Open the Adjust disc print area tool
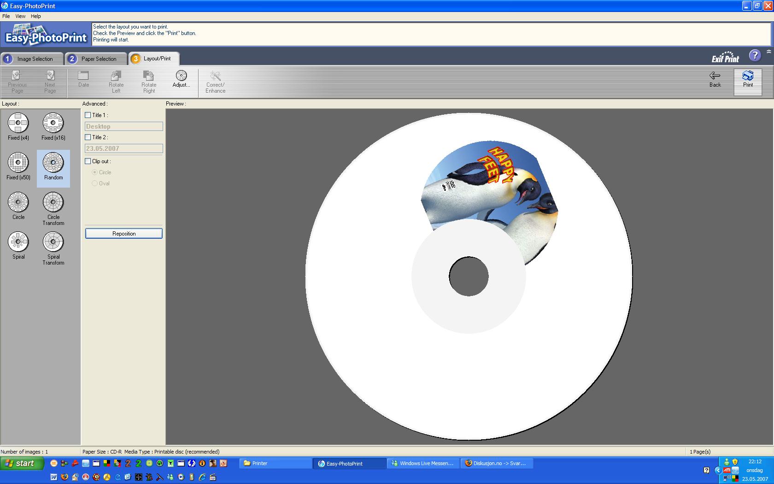Screen dimensions: 774x484 (181, 79)
